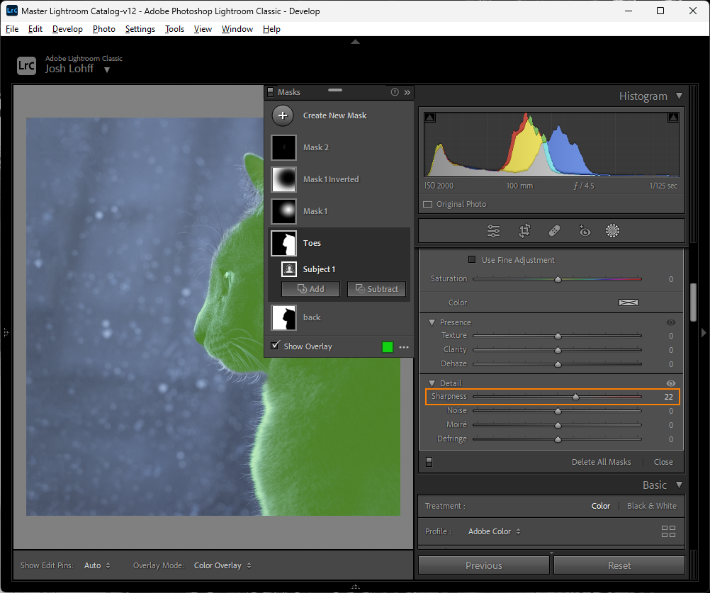Collapse the Histogram panel
The width and height of the screenshot is (710, 593).
[679, 96]
